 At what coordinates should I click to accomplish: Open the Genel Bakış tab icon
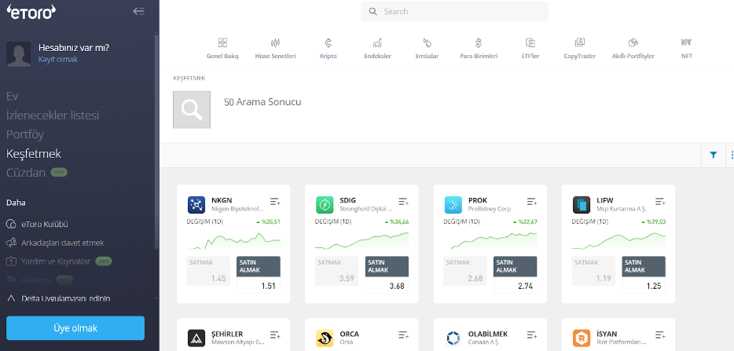[223, 43]
